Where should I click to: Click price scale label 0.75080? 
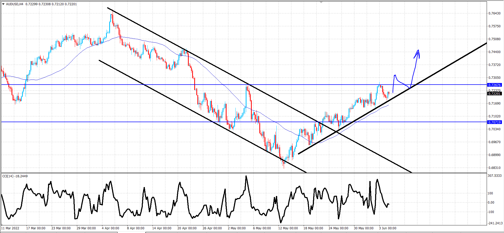click(x=494, y=39)
